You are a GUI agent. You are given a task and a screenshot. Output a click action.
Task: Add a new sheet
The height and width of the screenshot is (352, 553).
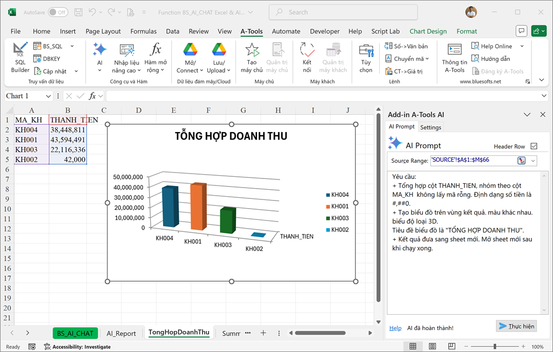pyautogui.click(x=263, y=333)
